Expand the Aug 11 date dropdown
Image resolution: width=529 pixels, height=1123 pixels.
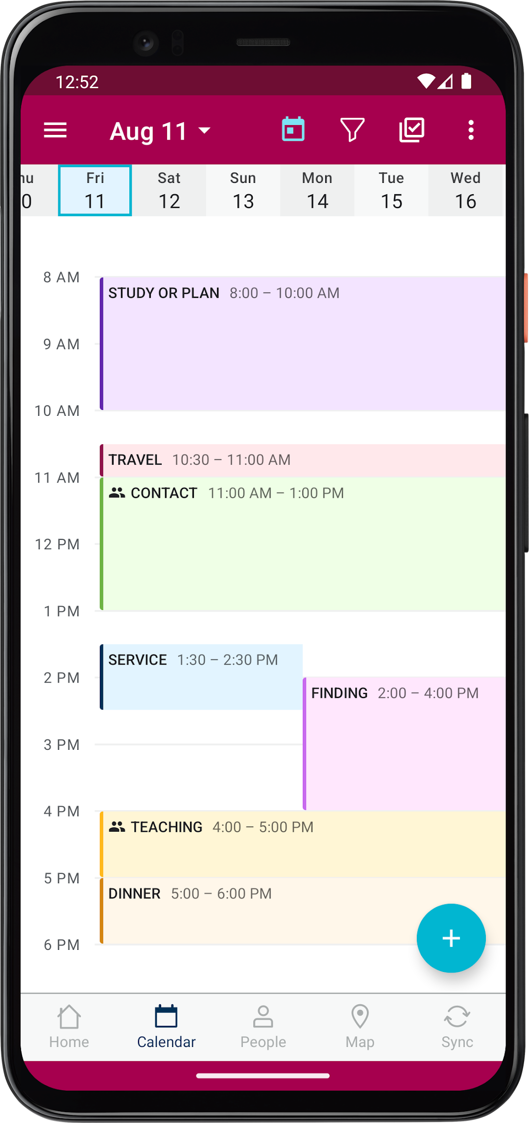[160, 131]
